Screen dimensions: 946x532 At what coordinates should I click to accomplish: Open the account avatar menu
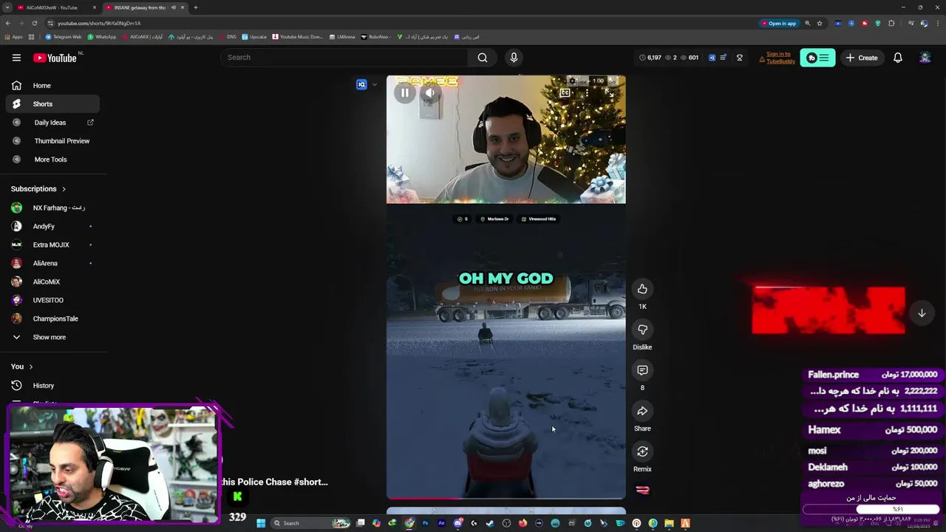click(x=925, y=58)
